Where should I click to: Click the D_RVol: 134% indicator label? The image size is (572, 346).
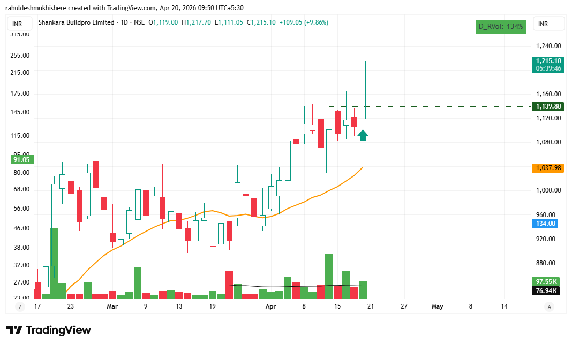click(500, 27)
